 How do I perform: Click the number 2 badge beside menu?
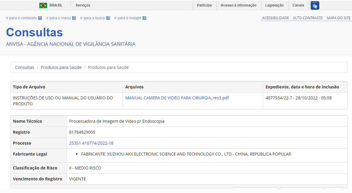click(74, 18)
